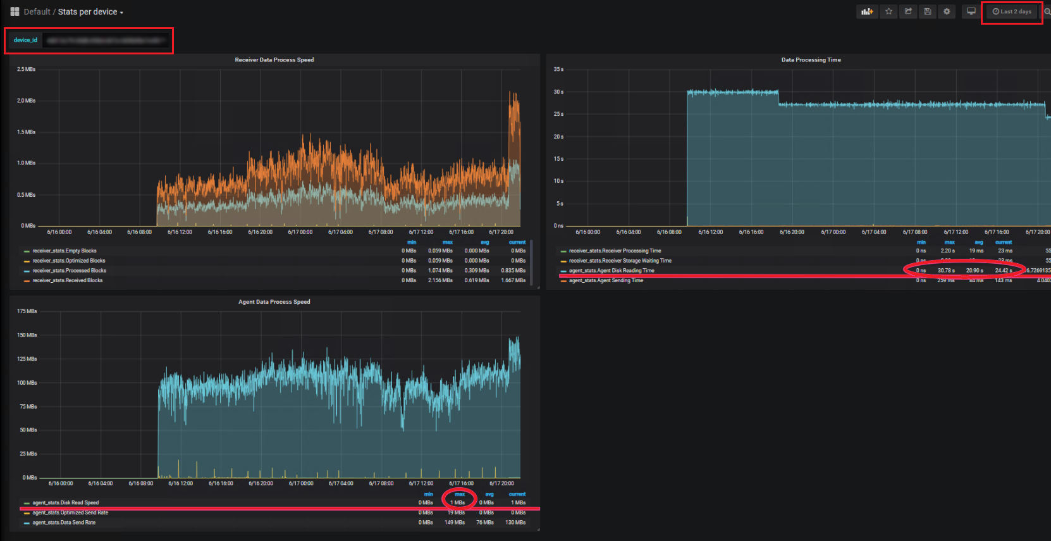Click the cycle view mode monitor icon

tap(971, 11)
